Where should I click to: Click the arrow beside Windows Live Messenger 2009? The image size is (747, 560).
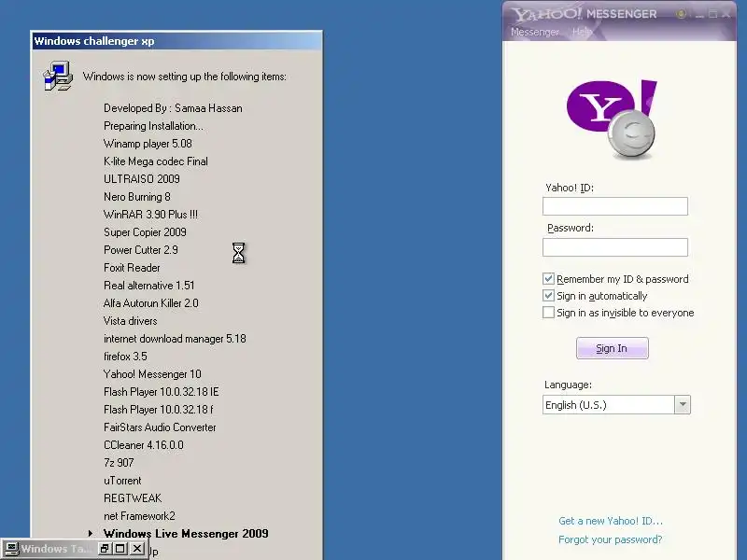[90, 533]
